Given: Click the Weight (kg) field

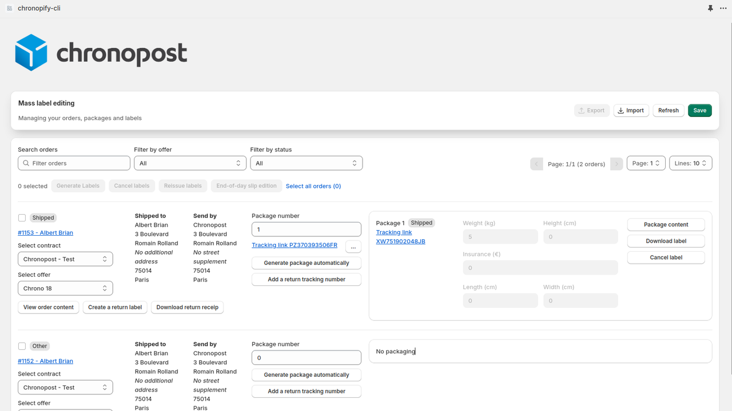Looking at the screenshot, I should point(500,237).
